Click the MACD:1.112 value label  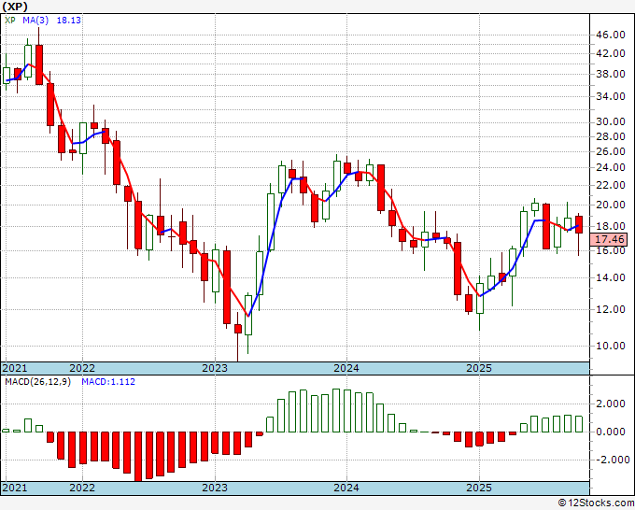click(x=108, y=382)
